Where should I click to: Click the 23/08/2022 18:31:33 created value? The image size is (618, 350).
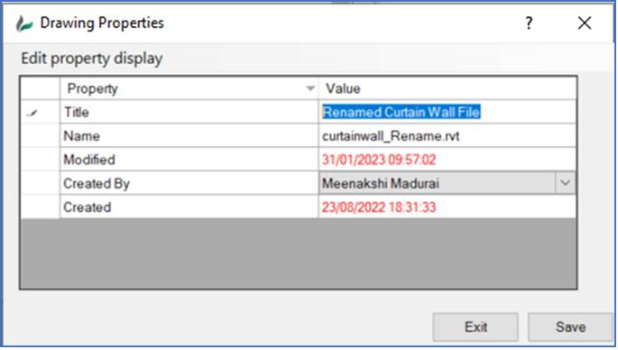447,207
